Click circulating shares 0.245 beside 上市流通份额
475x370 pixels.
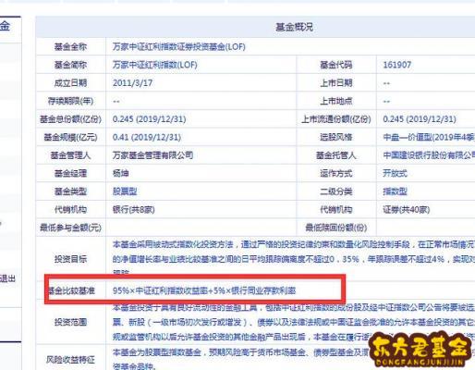click(x=420, y=119)
